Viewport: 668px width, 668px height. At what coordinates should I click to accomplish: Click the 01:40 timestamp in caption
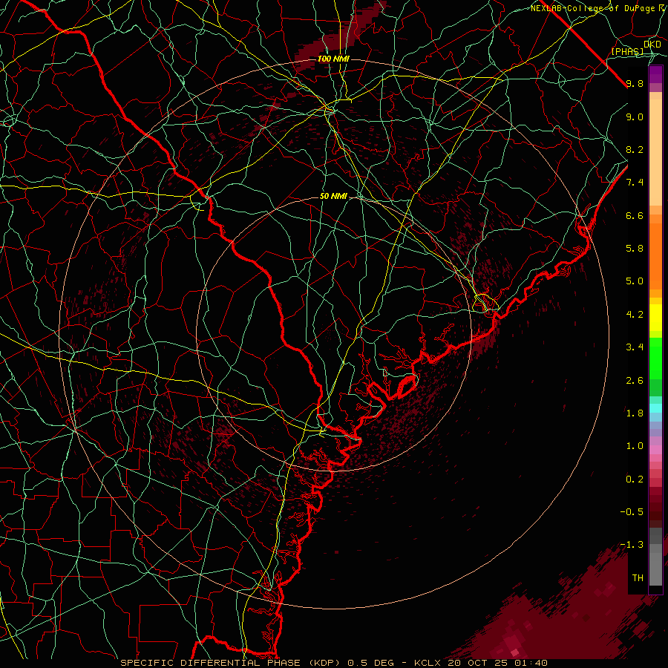click(533, 663)
